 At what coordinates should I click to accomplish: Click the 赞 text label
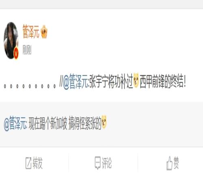176,163
